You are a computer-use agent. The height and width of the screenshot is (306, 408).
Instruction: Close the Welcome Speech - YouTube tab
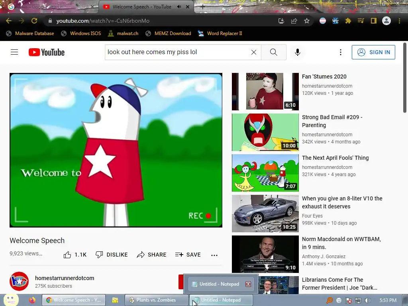[188, 7]
